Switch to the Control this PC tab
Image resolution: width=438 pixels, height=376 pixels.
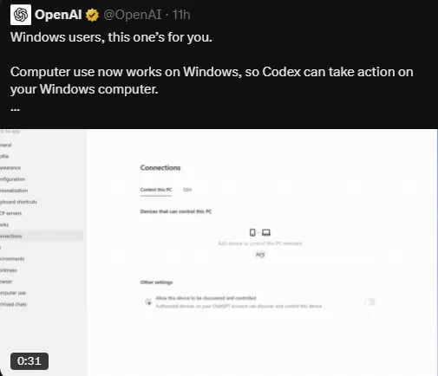pyautogui.click(x=156, y=190)
